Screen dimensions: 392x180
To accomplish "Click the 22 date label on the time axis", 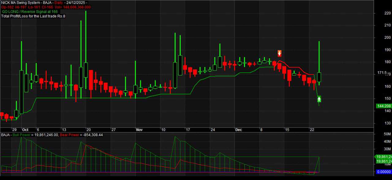I will (x=312, y=130).
